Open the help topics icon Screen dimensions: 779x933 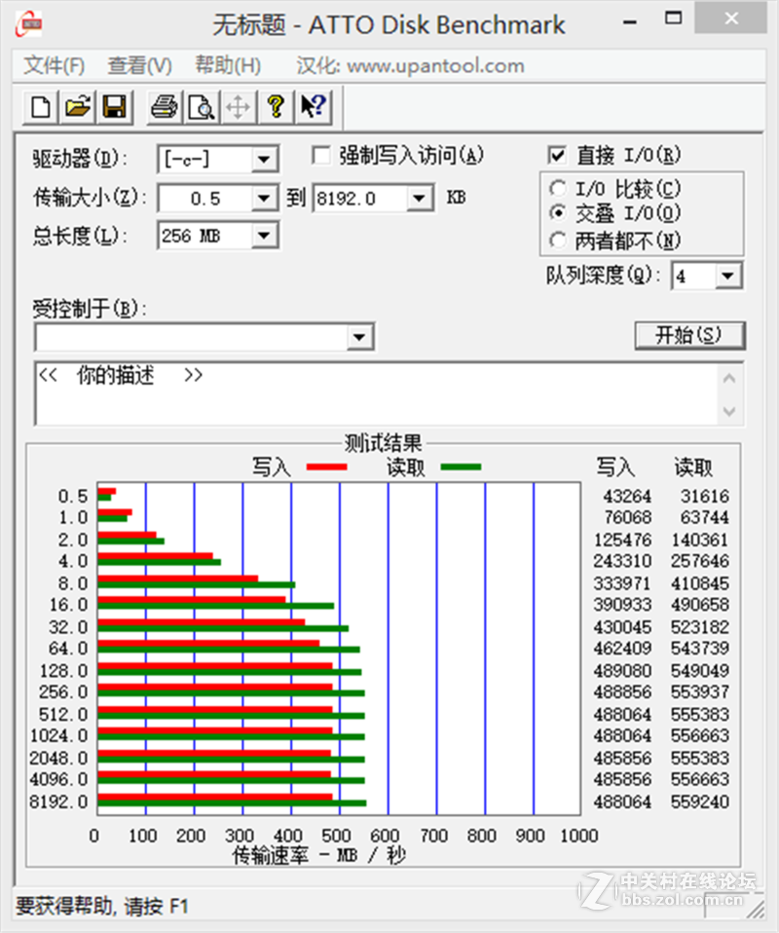(275, 107)
